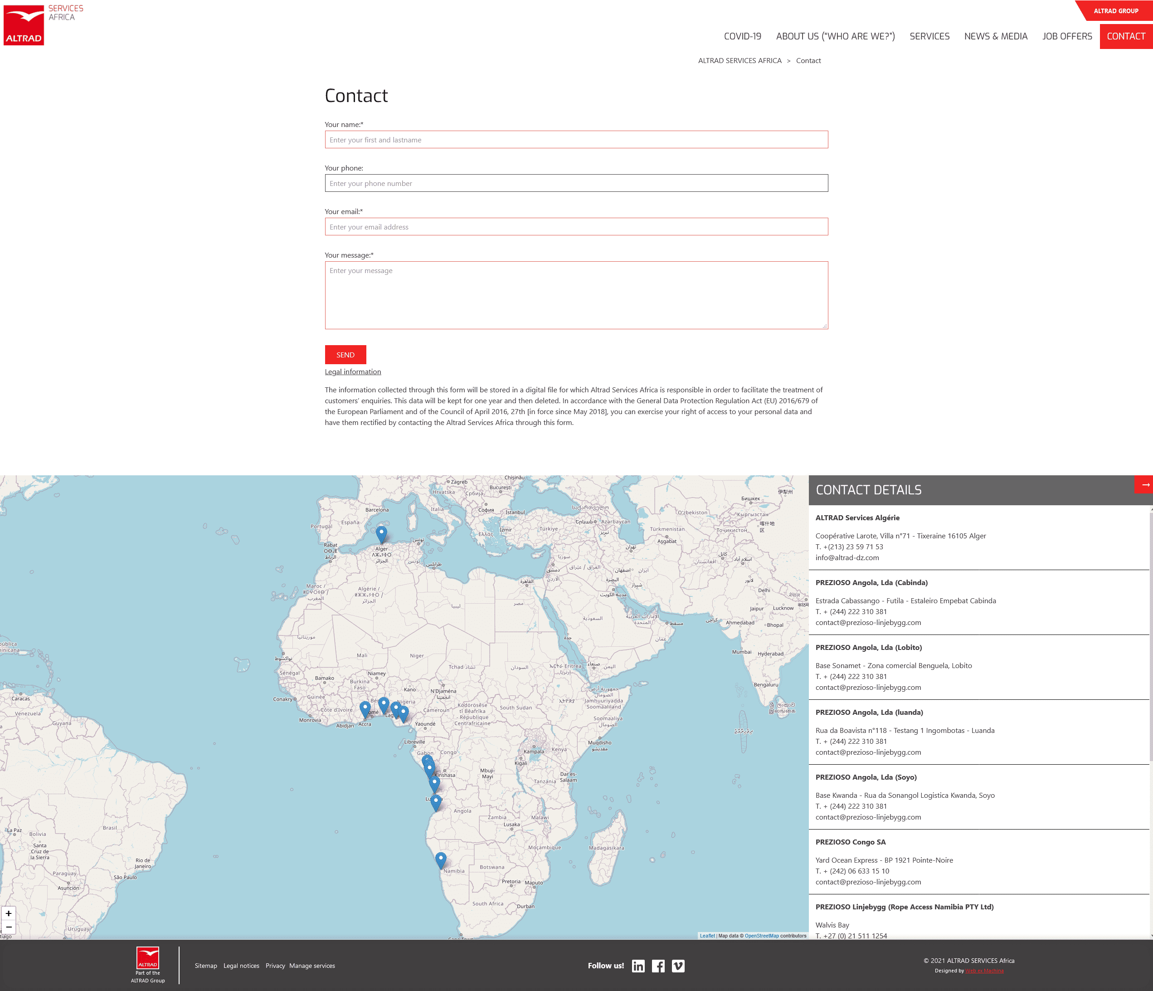Screen dimensions: 1153x991
Task: Click the Contact breadcrumb text
Action: point(808,61)
